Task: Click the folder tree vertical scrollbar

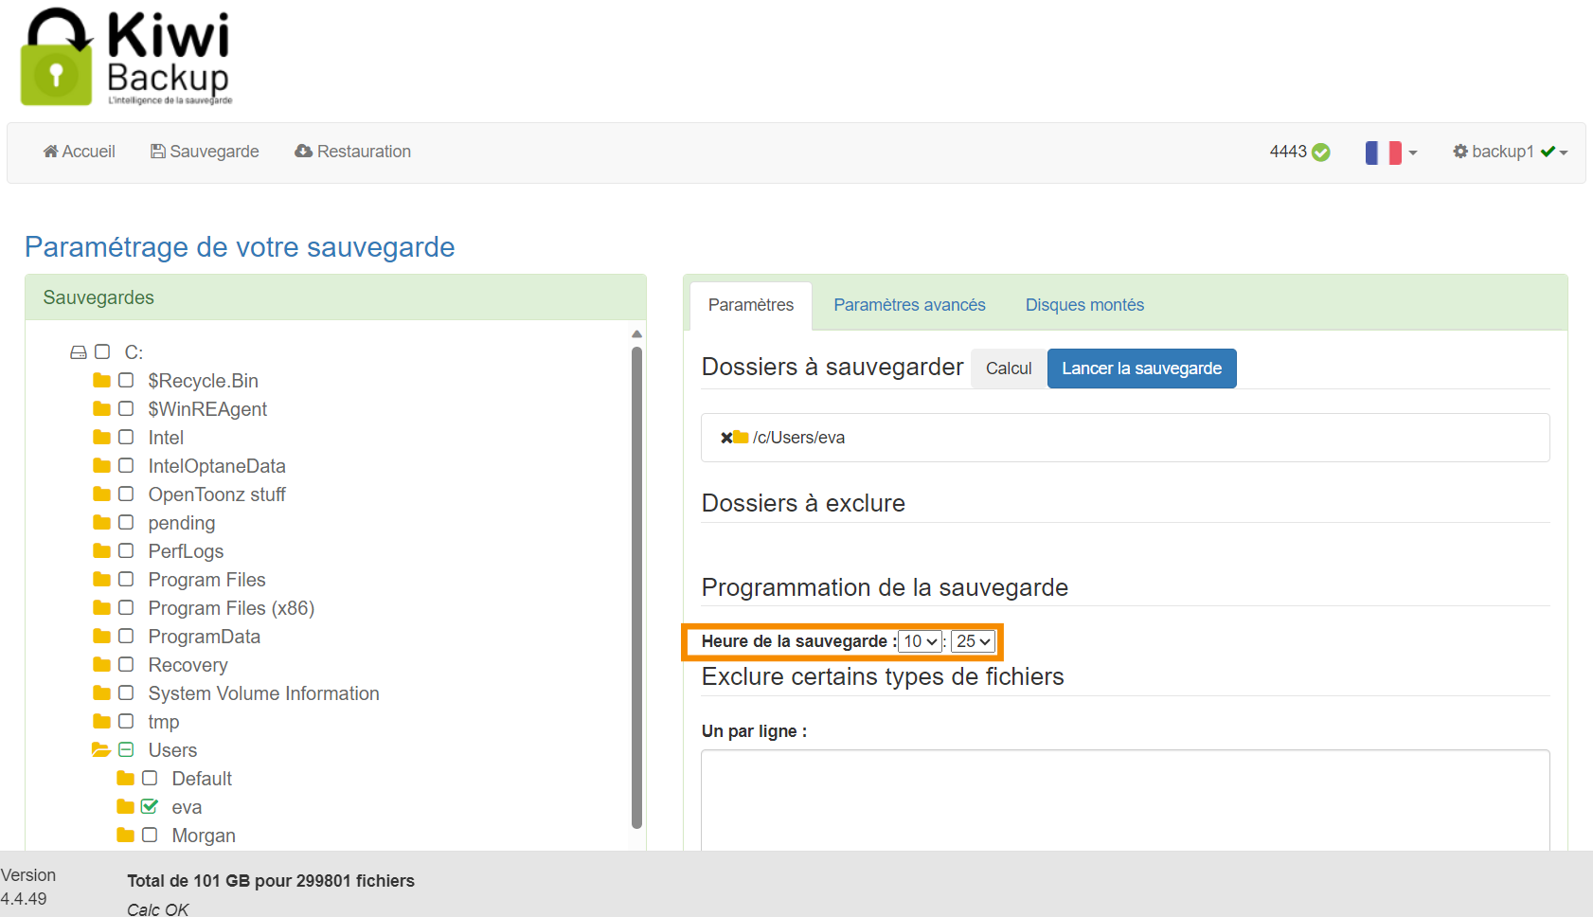Action: (636, 587)
